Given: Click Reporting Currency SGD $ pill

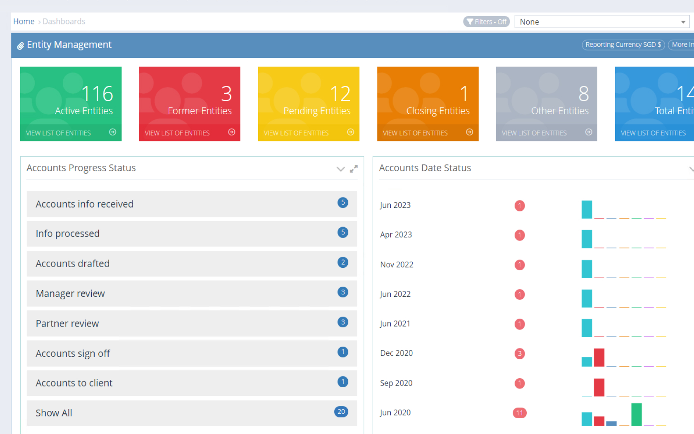Looking at the screenshot, I should [x=623, y=45].
